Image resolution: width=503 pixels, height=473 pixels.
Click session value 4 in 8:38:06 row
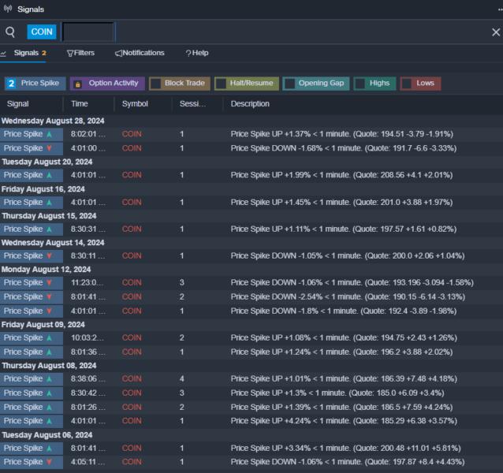181,378
